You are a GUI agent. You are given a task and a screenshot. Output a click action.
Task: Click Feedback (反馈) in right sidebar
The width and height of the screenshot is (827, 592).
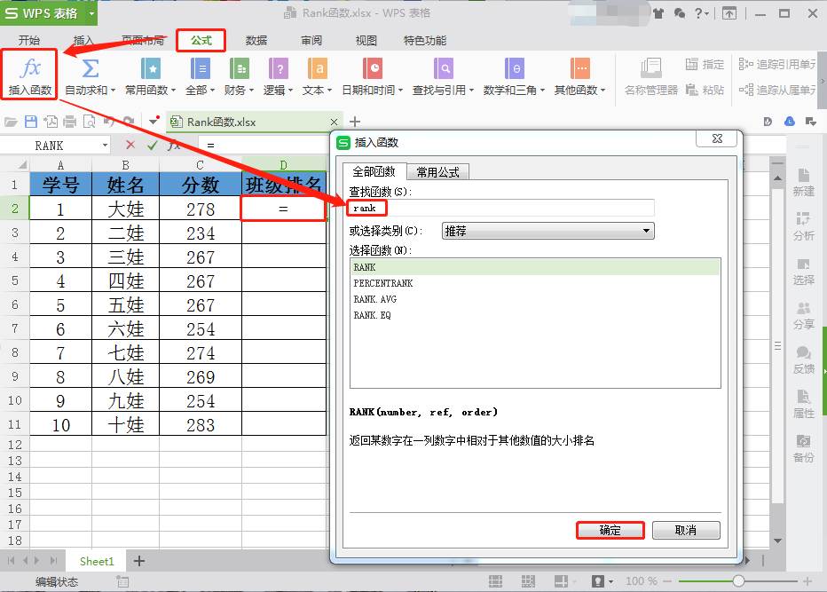pos(803,360)
